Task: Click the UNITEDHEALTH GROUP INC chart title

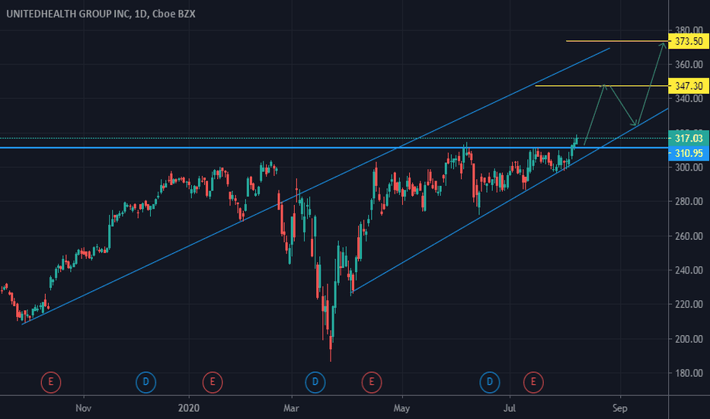Action: coord(101,14)
